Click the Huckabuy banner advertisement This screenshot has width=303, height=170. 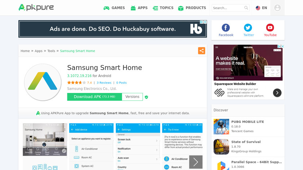pos(113,29)
